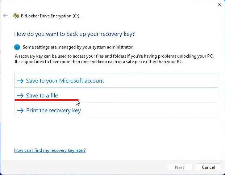The width and height of the screenshot is (225, 175).
Task: Open 'How can I find my recovery key later?' link
Action: tap(50, 150)
